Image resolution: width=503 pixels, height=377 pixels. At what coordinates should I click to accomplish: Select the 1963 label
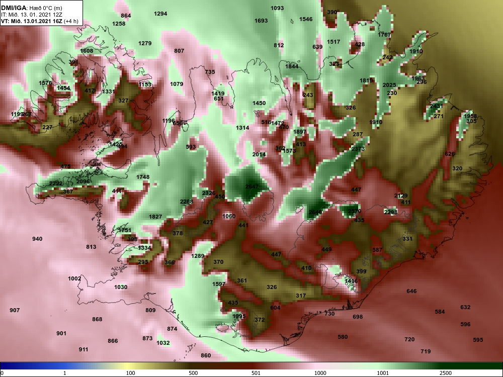point(418,78)
